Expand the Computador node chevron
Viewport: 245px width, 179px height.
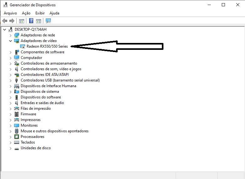(x=10, y=58)
